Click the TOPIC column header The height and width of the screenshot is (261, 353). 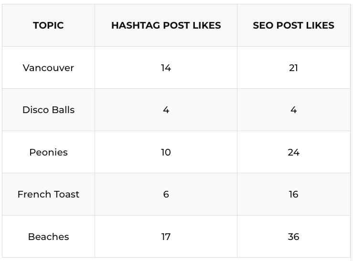coord(48,25)
